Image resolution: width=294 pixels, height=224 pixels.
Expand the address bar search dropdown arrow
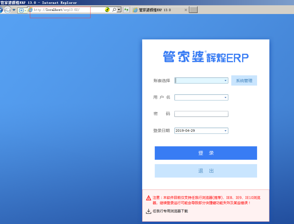click(x=119, y=10)
